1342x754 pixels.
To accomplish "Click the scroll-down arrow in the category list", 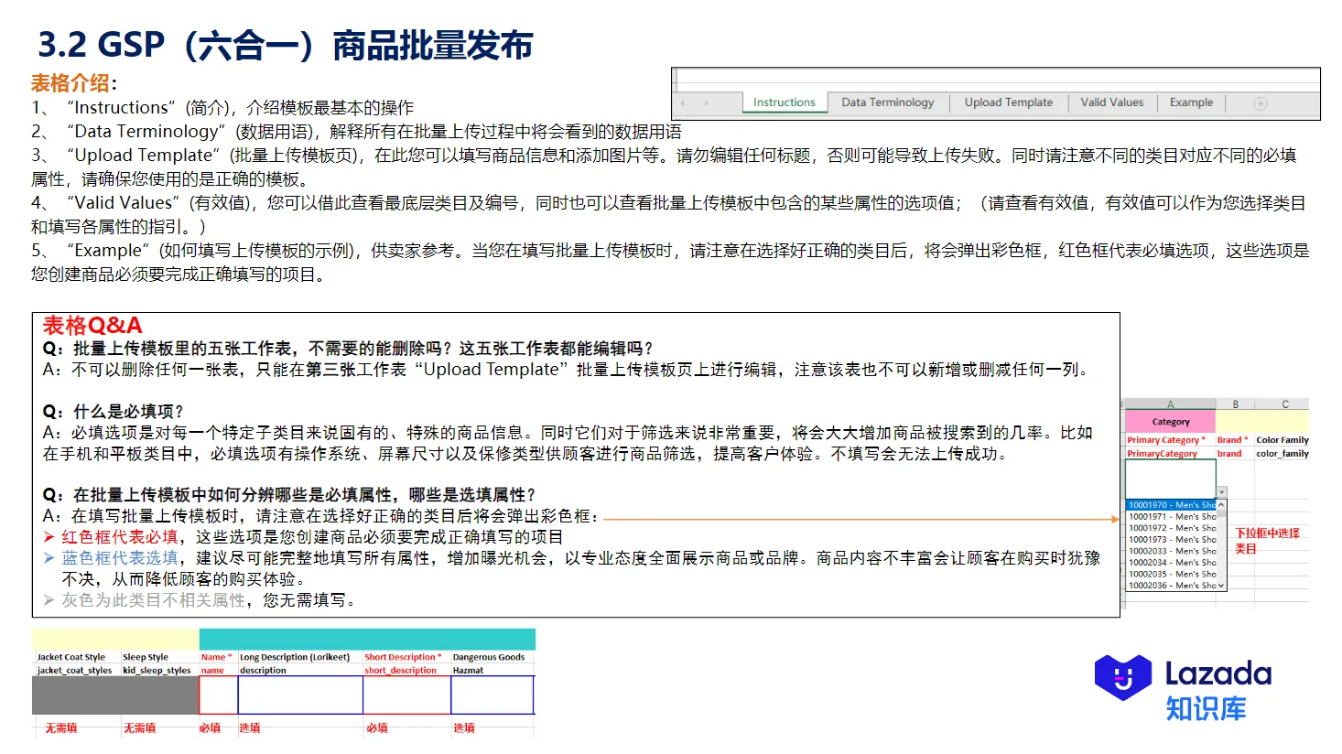I will [x=1221, y=585].
